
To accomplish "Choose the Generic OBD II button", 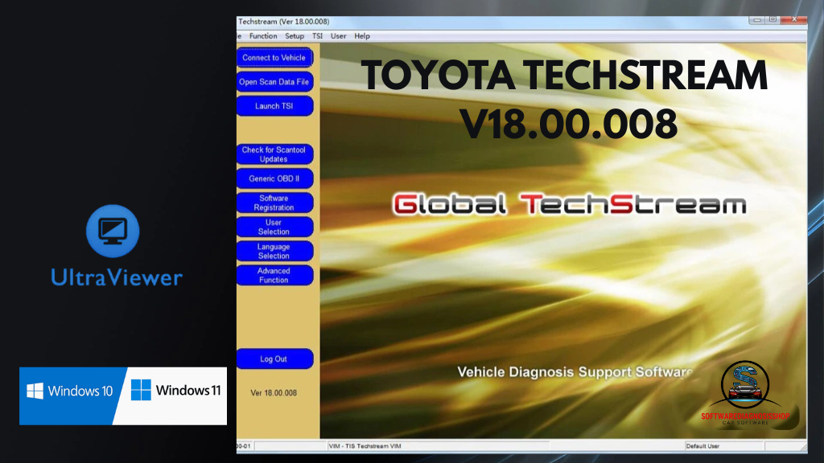I will [x=274, y=178].
